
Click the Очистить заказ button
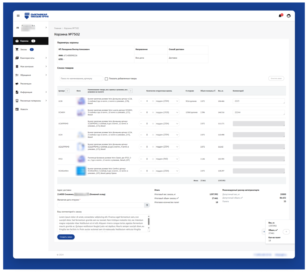[x=276, y=79]
